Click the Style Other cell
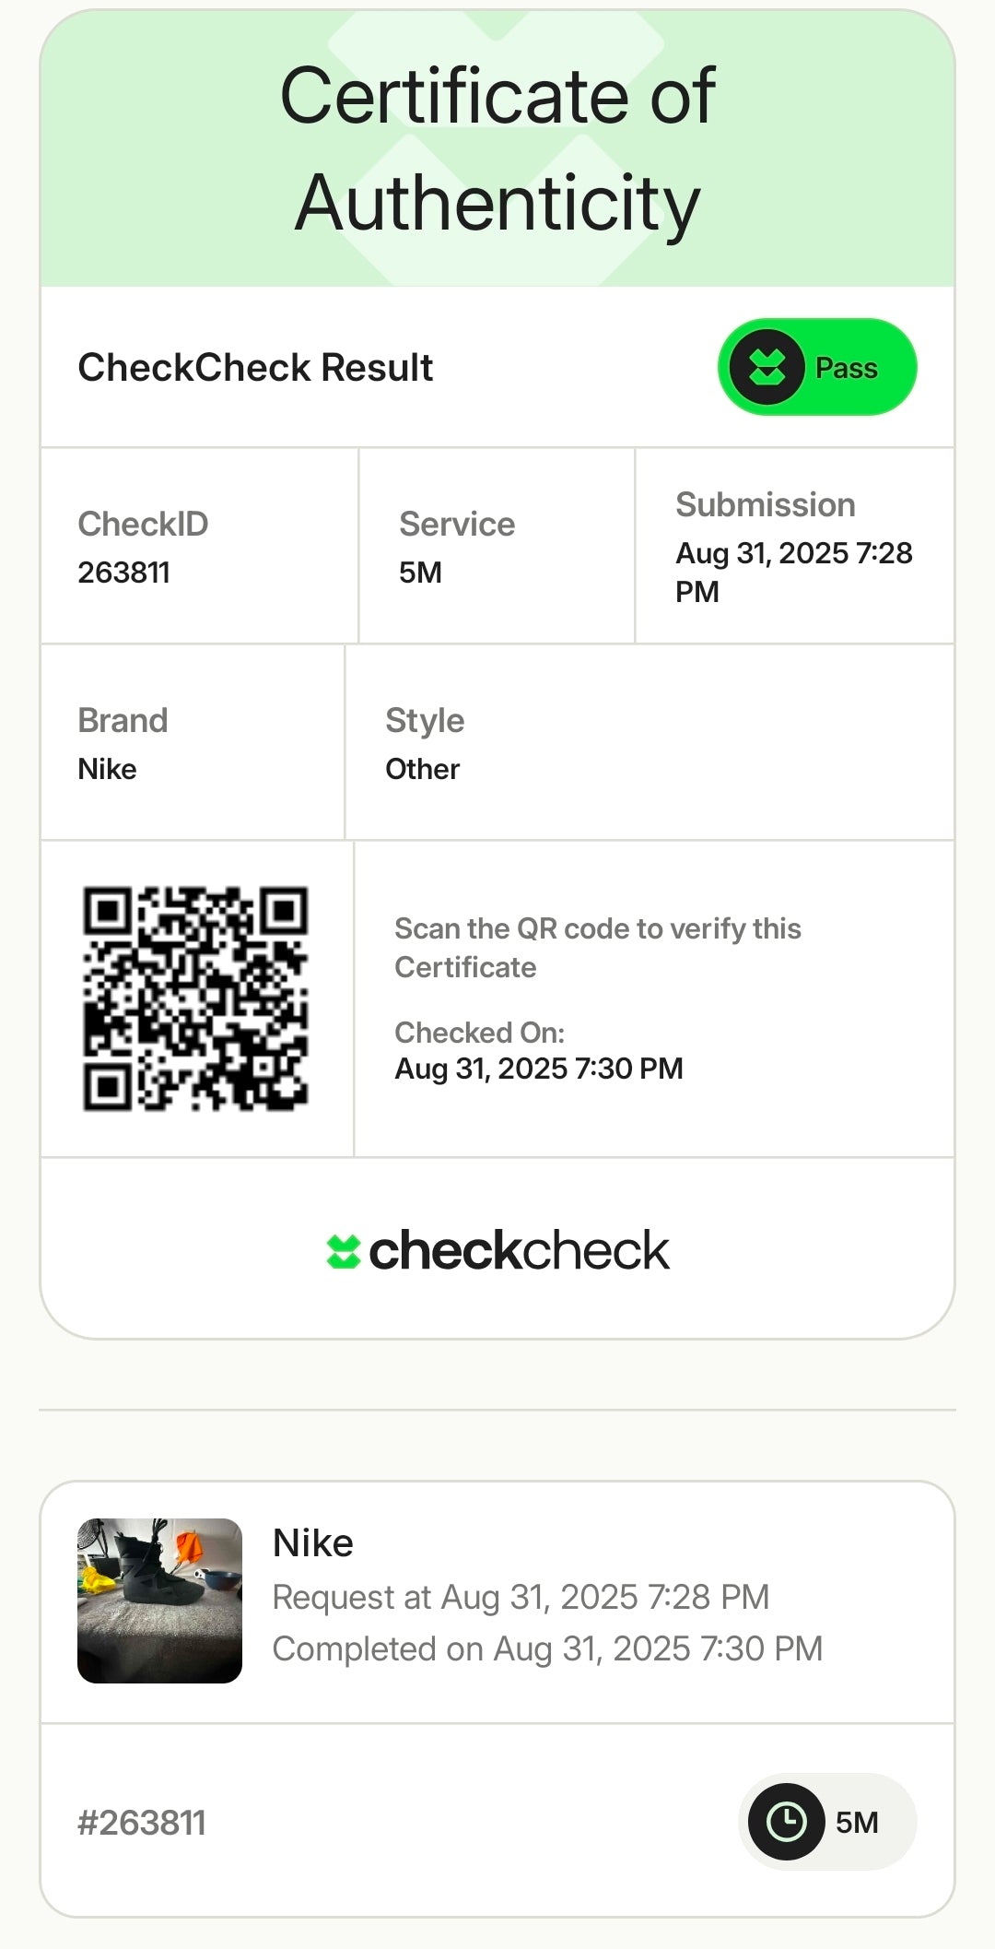This screenshot has height=1949, width=995. 649,743
